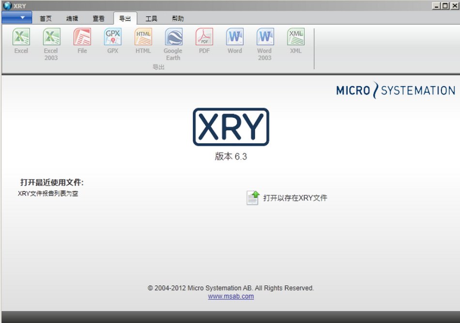This screenshot has height=323, width=460.
Task: Export data as GPX
Action: pos(113,37)
